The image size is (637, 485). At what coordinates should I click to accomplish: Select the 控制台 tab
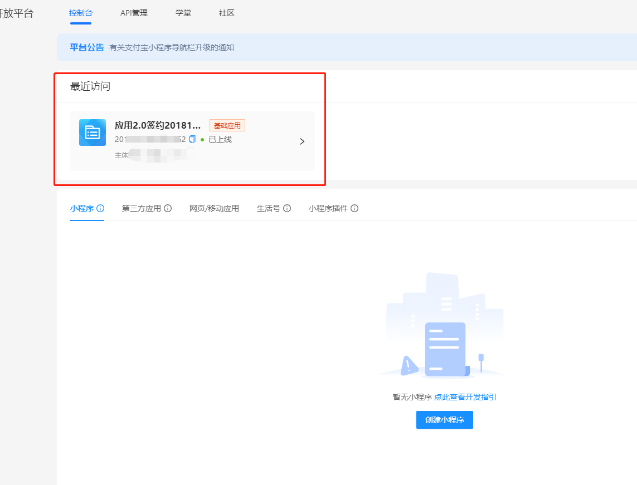point(80,13)
